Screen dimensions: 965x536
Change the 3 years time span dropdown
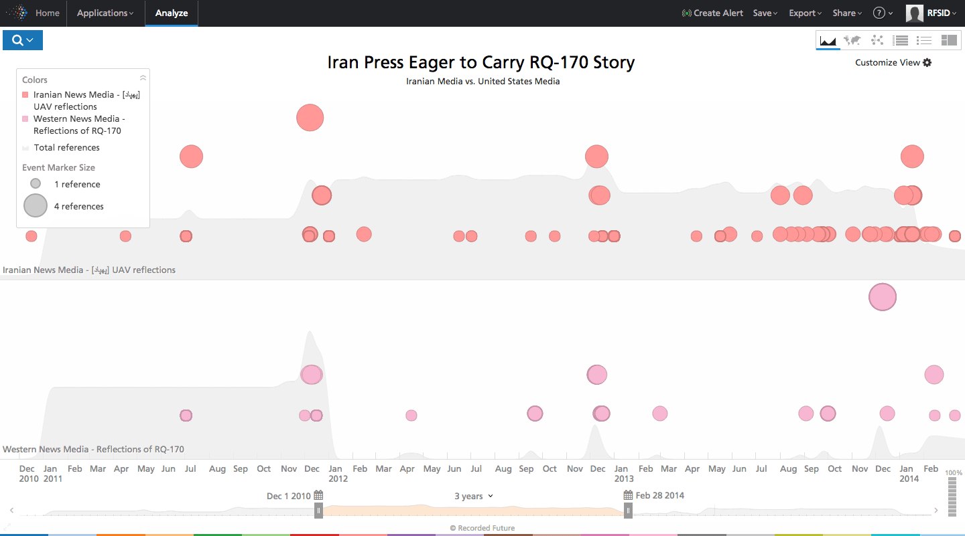coord(474,496)
